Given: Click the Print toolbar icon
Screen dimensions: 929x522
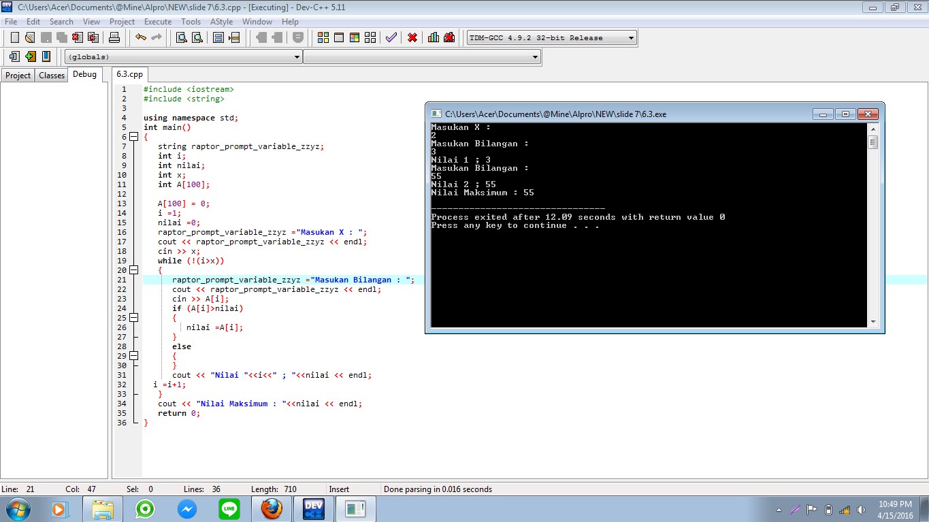Looking at the screenshot, I should [x=114, y=37].
